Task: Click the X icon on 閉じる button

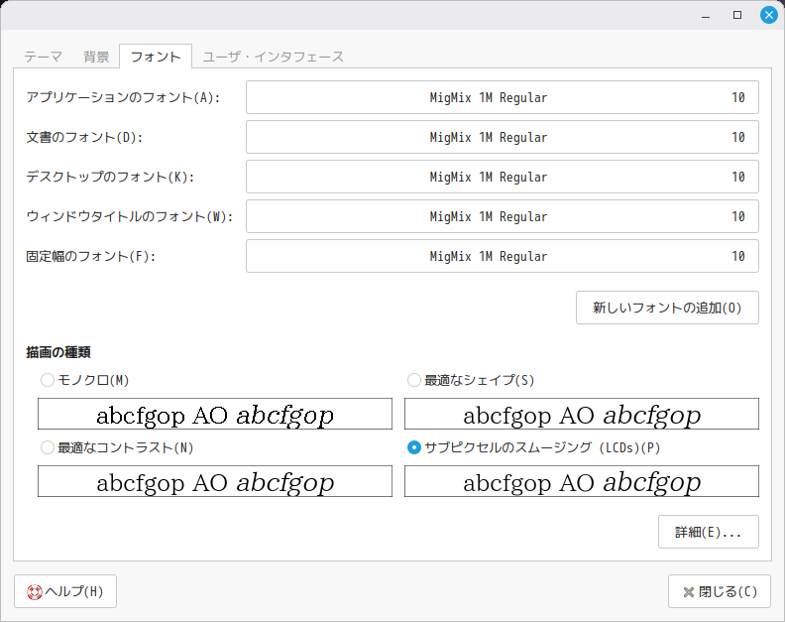Action: point(688,592)
